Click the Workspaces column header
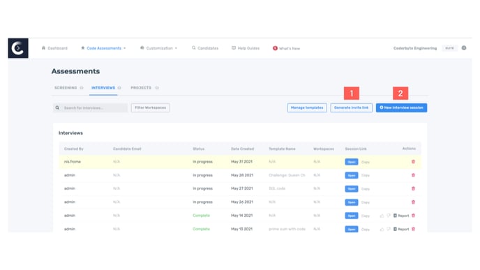Screen dimensions: 480x270 pyautogui.click(x=324, y=149)
